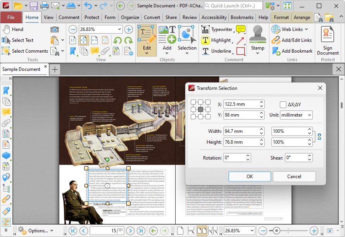
Task: Open a new document tab with plus
Action: 55,69
